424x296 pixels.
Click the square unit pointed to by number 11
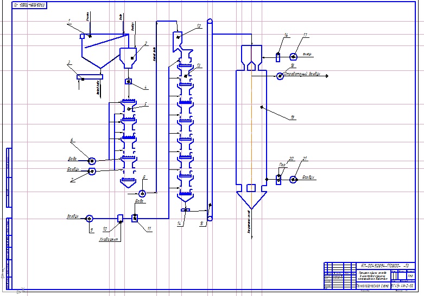pos(135,218)
